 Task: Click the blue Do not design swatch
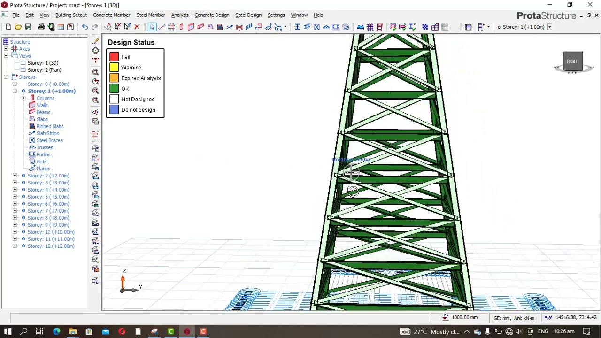pyautogui.click(x=114, y=110)
